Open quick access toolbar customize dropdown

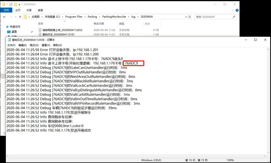[x=19, y=5]
